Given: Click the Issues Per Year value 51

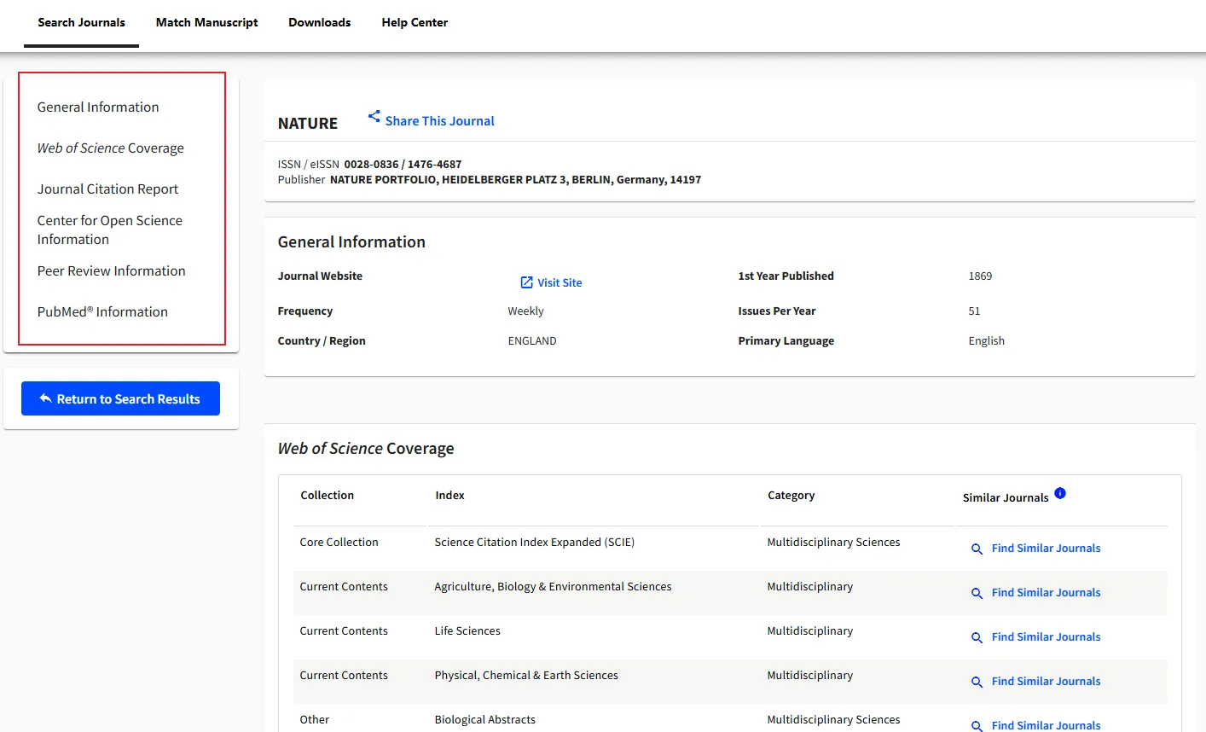Looking at the screenshot, I should pos(974,311).
